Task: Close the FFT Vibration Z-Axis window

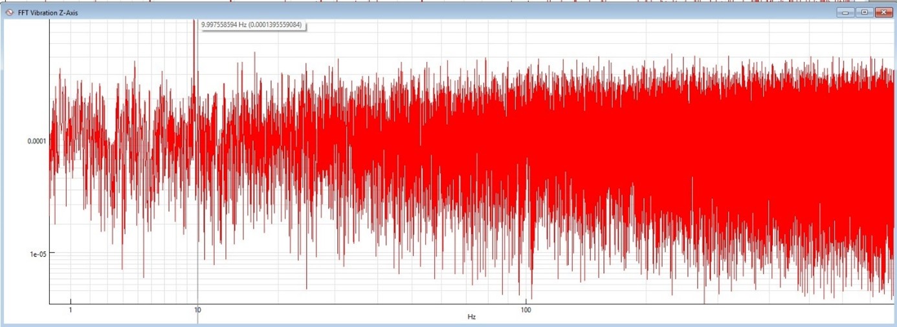Action: (x=883, y=12)
